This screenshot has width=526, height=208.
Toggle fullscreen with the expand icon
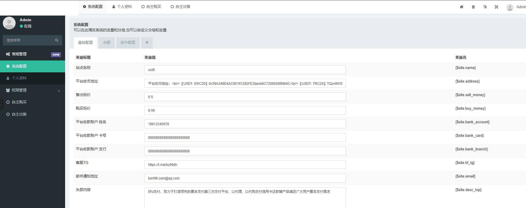point(496,7)
